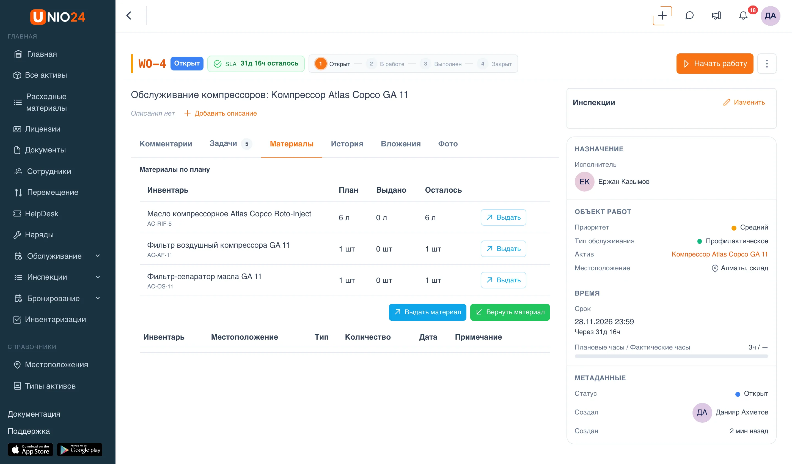Click Вернуть материал button
This screenshot has height=464, width=792.
pos(510,312)
